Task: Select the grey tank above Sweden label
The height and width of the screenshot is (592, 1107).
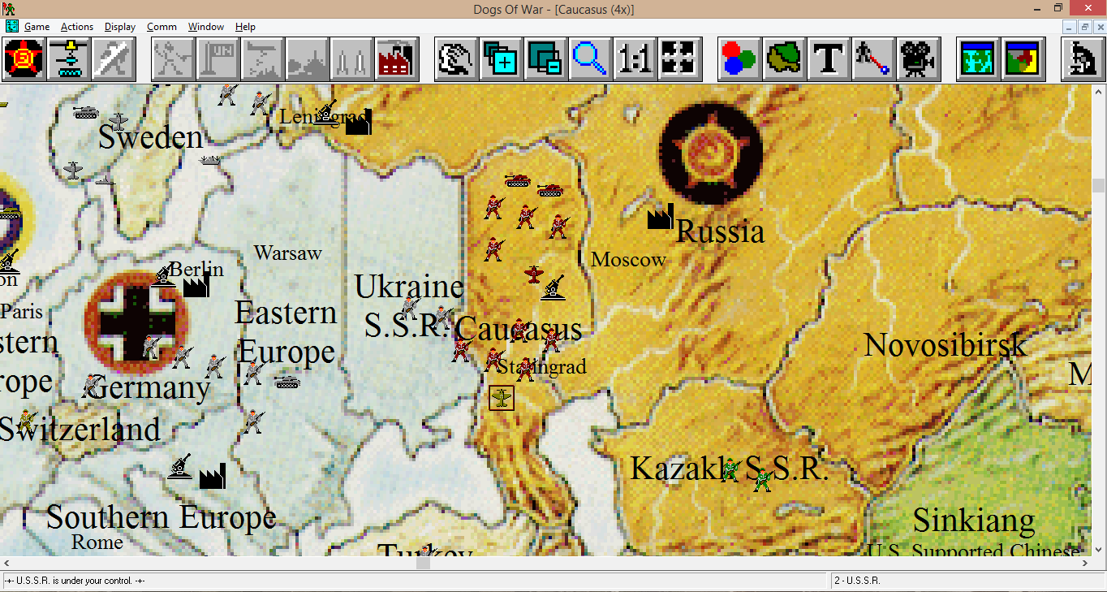Action: (x=85, y=112)
